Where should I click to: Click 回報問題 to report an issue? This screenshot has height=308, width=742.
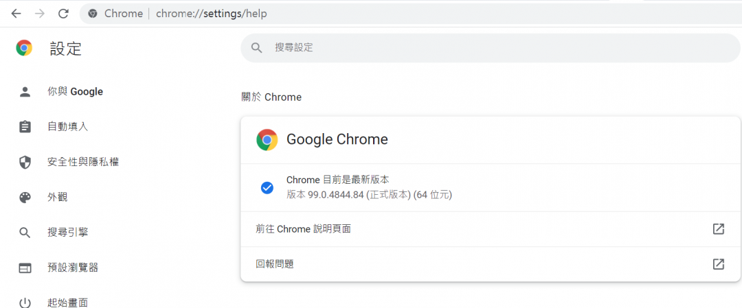point(275,264)
